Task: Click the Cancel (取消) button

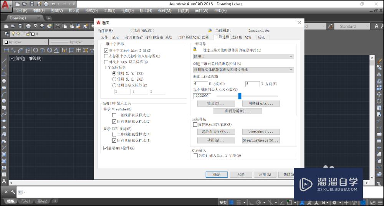Action: 241,175
